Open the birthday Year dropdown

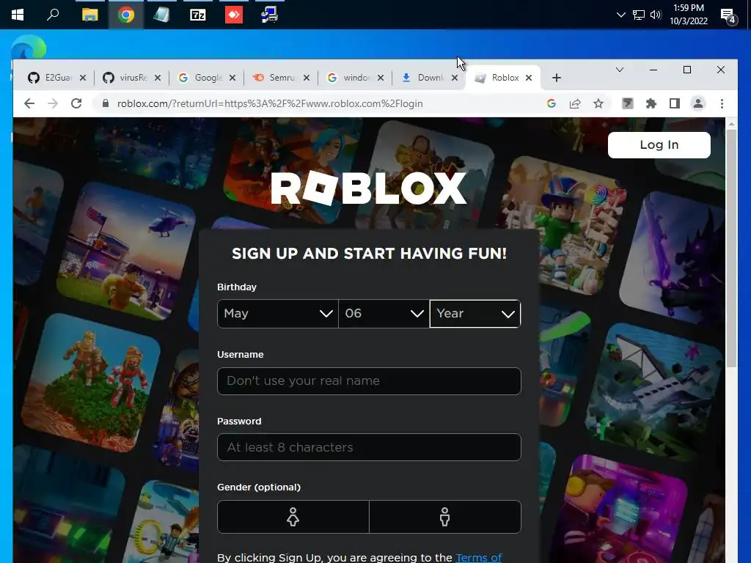[x=475, y=314]
